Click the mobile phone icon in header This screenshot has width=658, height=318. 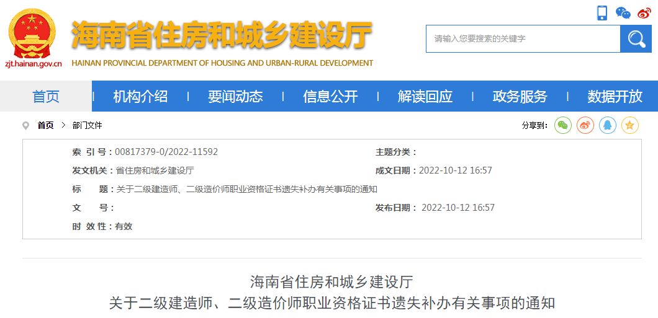(602, 13)
